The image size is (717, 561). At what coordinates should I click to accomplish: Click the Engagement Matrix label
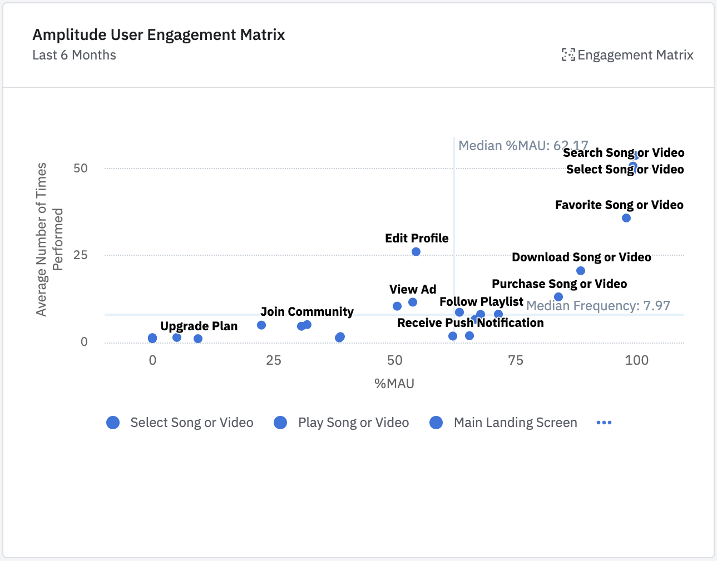pyautogui.click(x=635, y=55)
